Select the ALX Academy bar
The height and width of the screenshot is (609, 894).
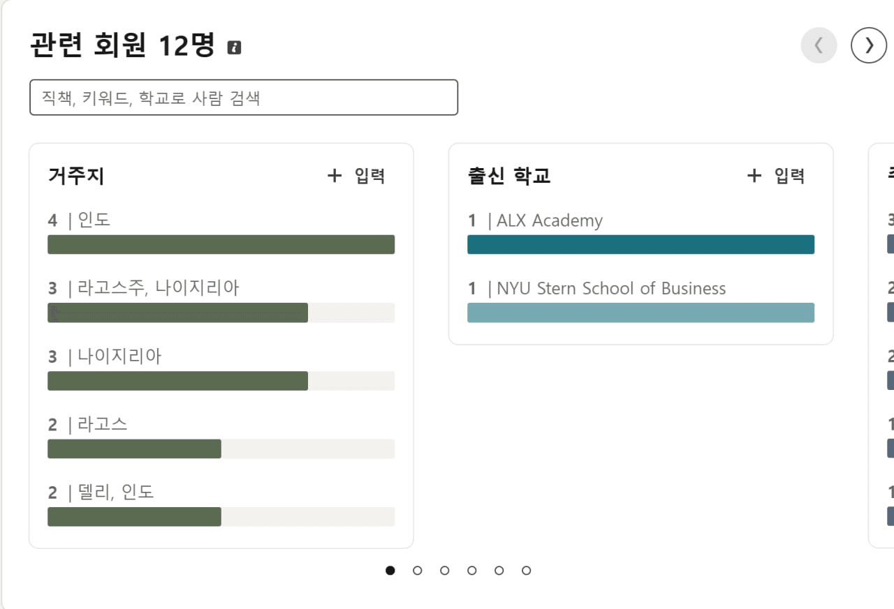tap(641, 244)
